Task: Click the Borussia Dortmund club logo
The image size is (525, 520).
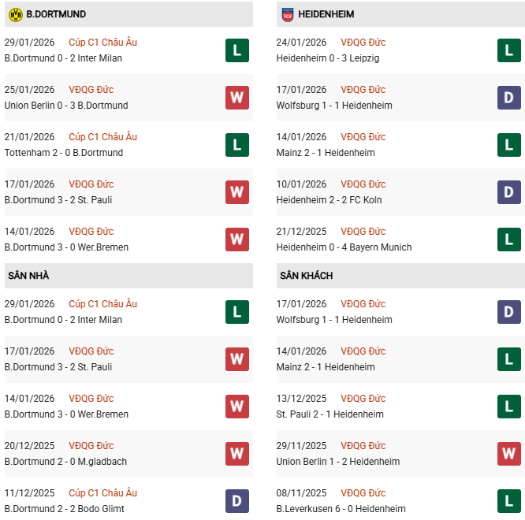Action: tap(15, 14)
